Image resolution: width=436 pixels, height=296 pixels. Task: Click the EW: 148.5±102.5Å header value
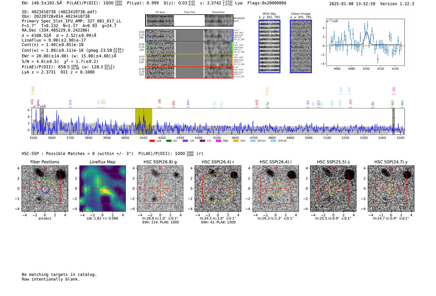pyautogui.click(x=42, y=3)
